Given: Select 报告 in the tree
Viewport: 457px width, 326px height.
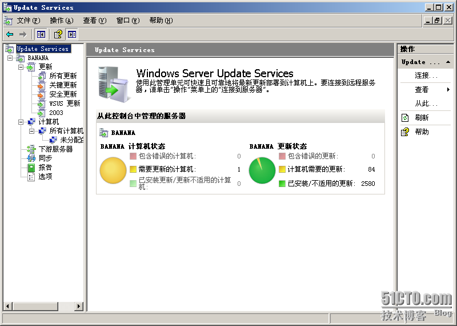Looking at the screenshot, I should click(x=45, y=168).
